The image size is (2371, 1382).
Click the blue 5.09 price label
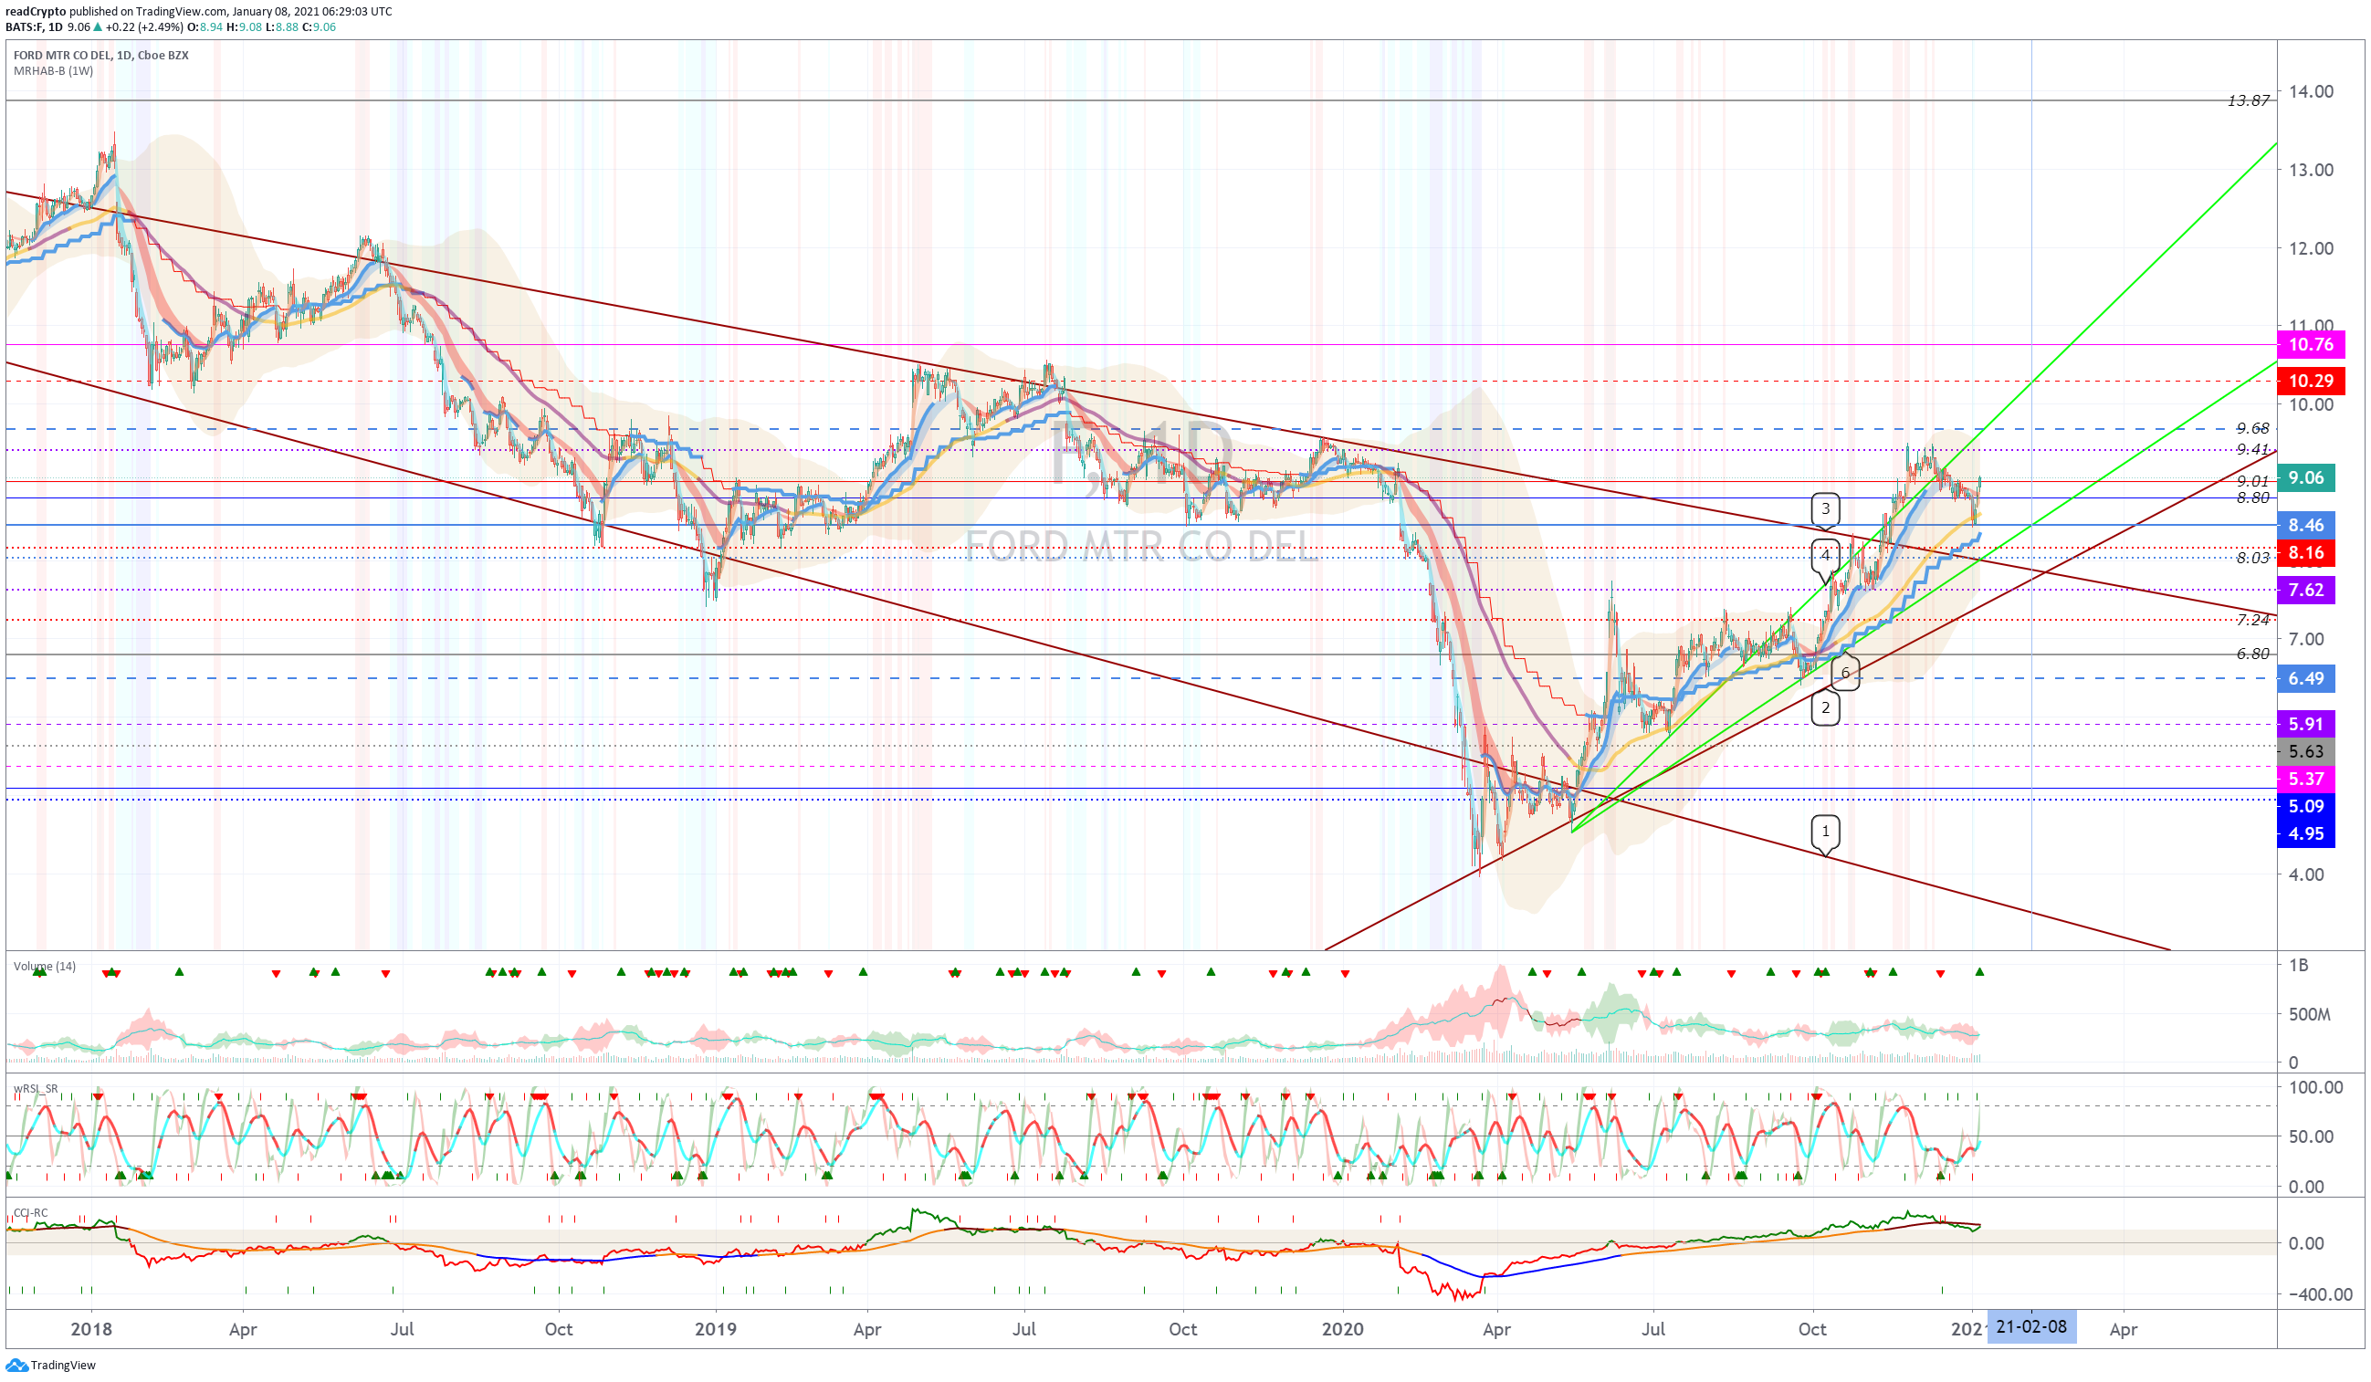pyautogui.click(x=2305, y=806)
